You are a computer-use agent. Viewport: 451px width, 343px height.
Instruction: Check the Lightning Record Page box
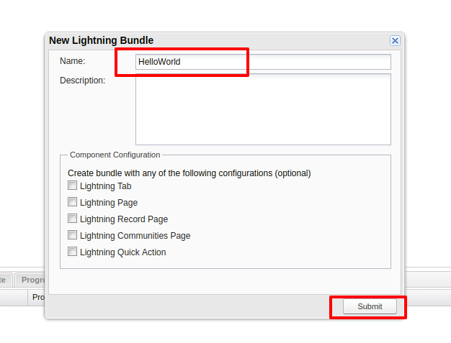point(72,219)
